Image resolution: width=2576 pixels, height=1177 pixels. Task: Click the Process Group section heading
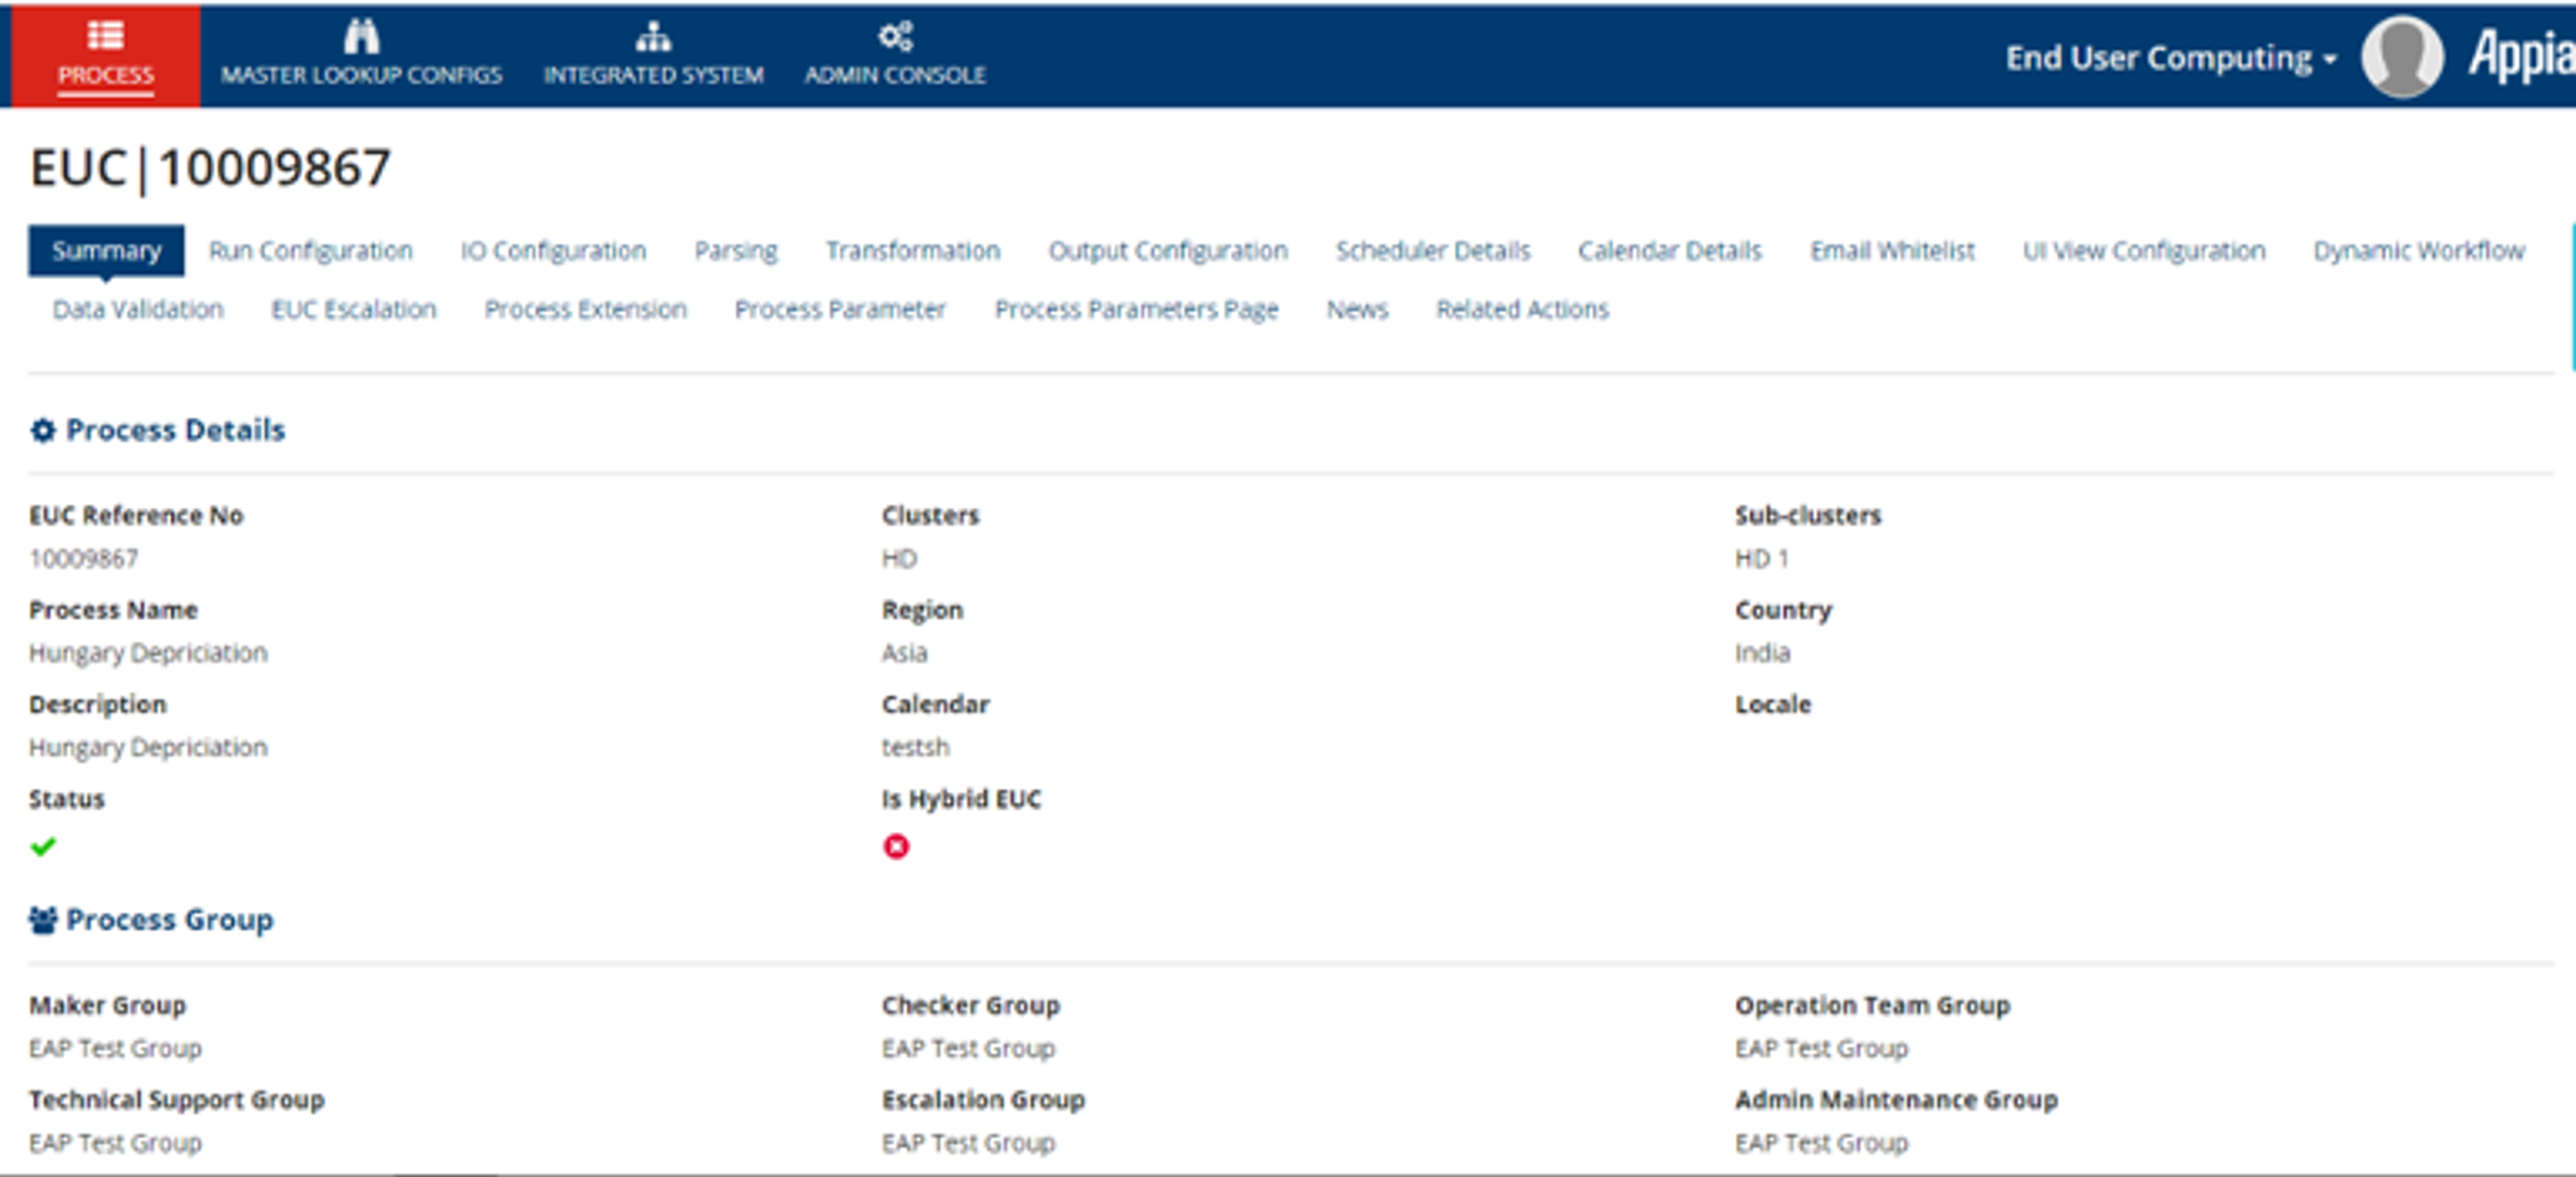[169, 920]
